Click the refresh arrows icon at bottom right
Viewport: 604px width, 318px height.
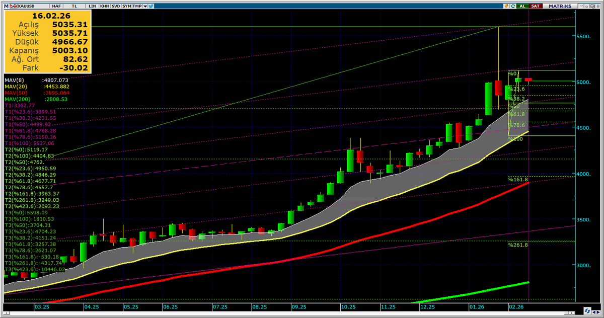(587, 310)
